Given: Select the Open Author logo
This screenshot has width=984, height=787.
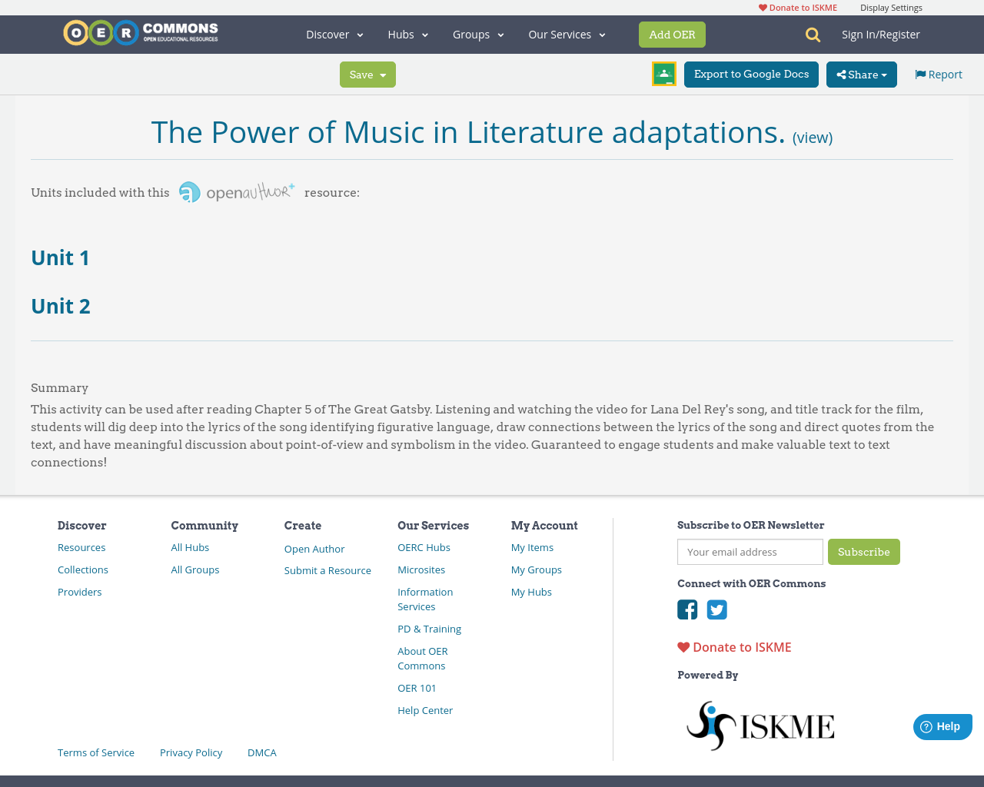Looking at the screenshot, I should (x=235, y=190).
